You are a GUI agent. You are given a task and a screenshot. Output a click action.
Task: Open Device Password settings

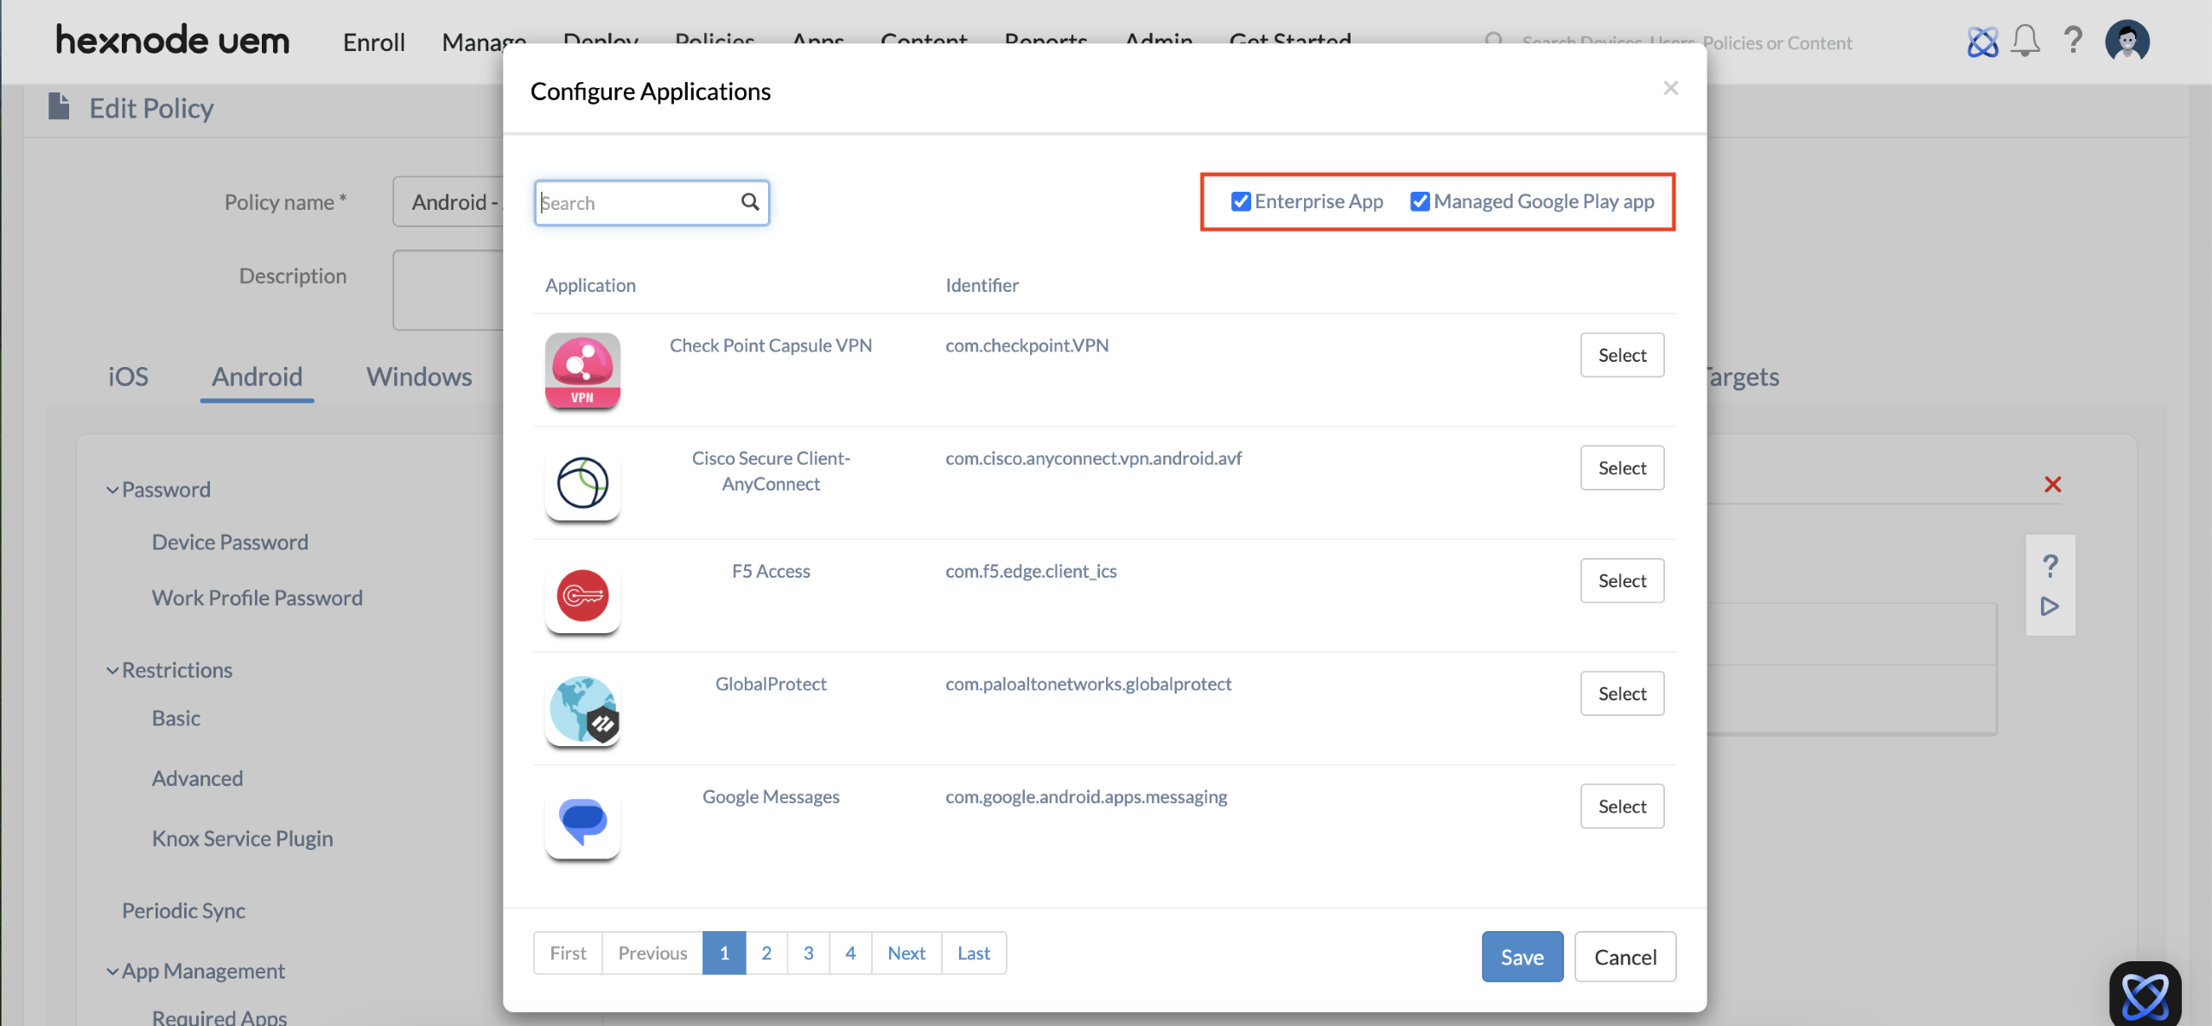tap(230, 542)
